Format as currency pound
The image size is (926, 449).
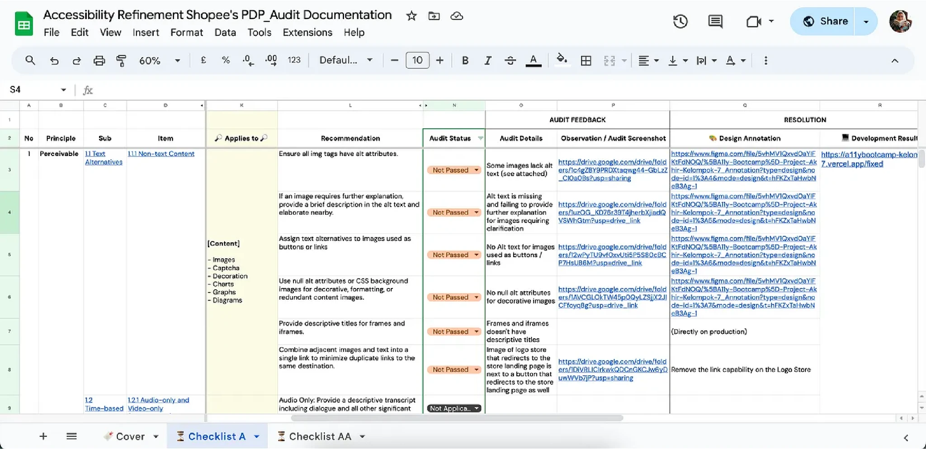[203, 60]
